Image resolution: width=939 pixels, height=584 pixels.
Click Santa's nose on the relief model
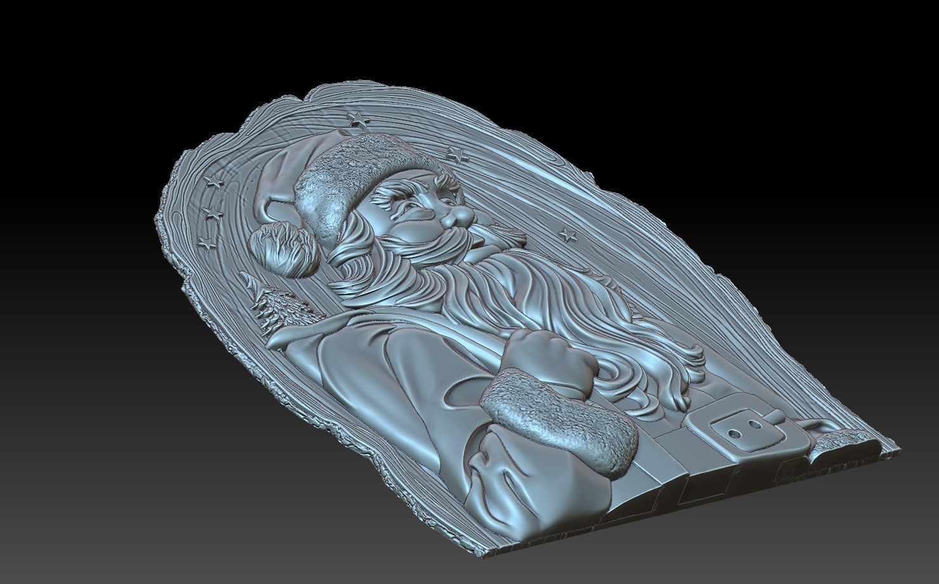pyautogui.click(x=458, y=216)
